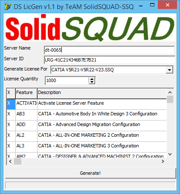Maximize the DS LicGen window
The height and width of the screenshot is (194, 180).
(152, 5)
